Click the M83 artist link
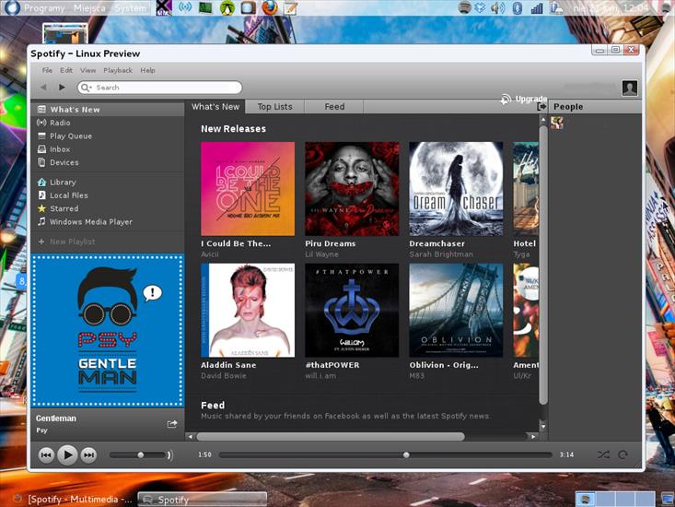The height and width of the screenshot is (507, 675). coord(417,375)
